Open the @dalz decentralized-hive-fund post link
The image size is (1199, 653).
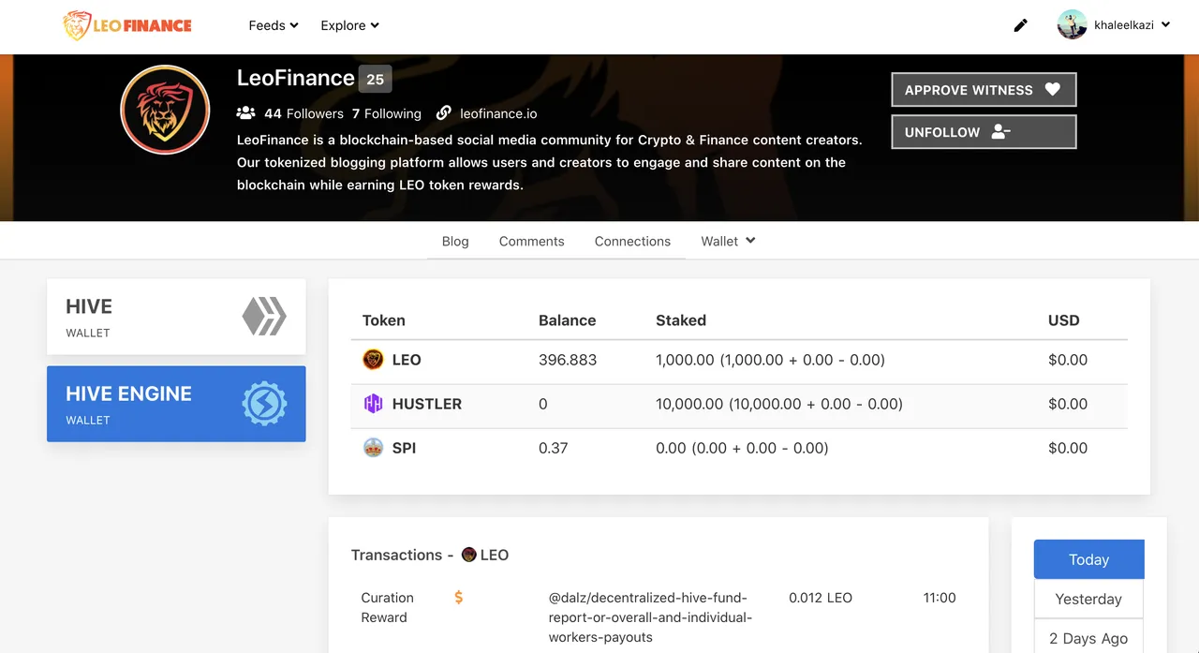point(651,617)
